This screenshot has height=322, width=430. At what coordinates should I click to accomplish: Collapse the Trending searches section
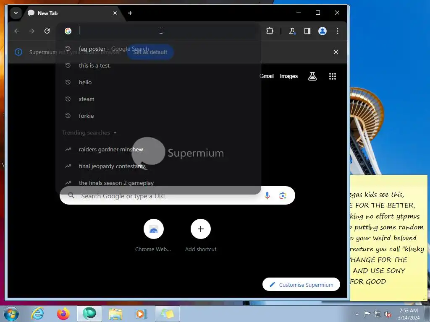click(115, 133)
